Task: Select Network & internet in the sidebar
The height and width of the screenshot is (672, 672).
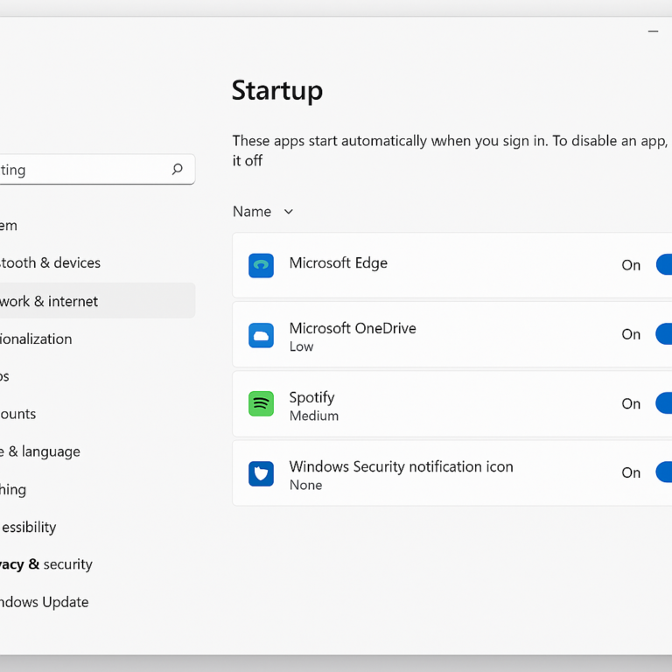Action: tap(49, 301)
